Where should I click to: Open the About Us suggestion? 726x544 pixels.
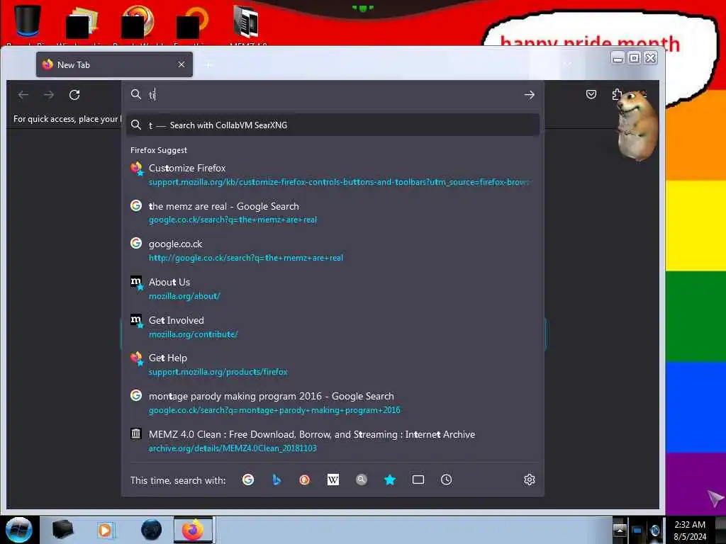click(333, 289)
